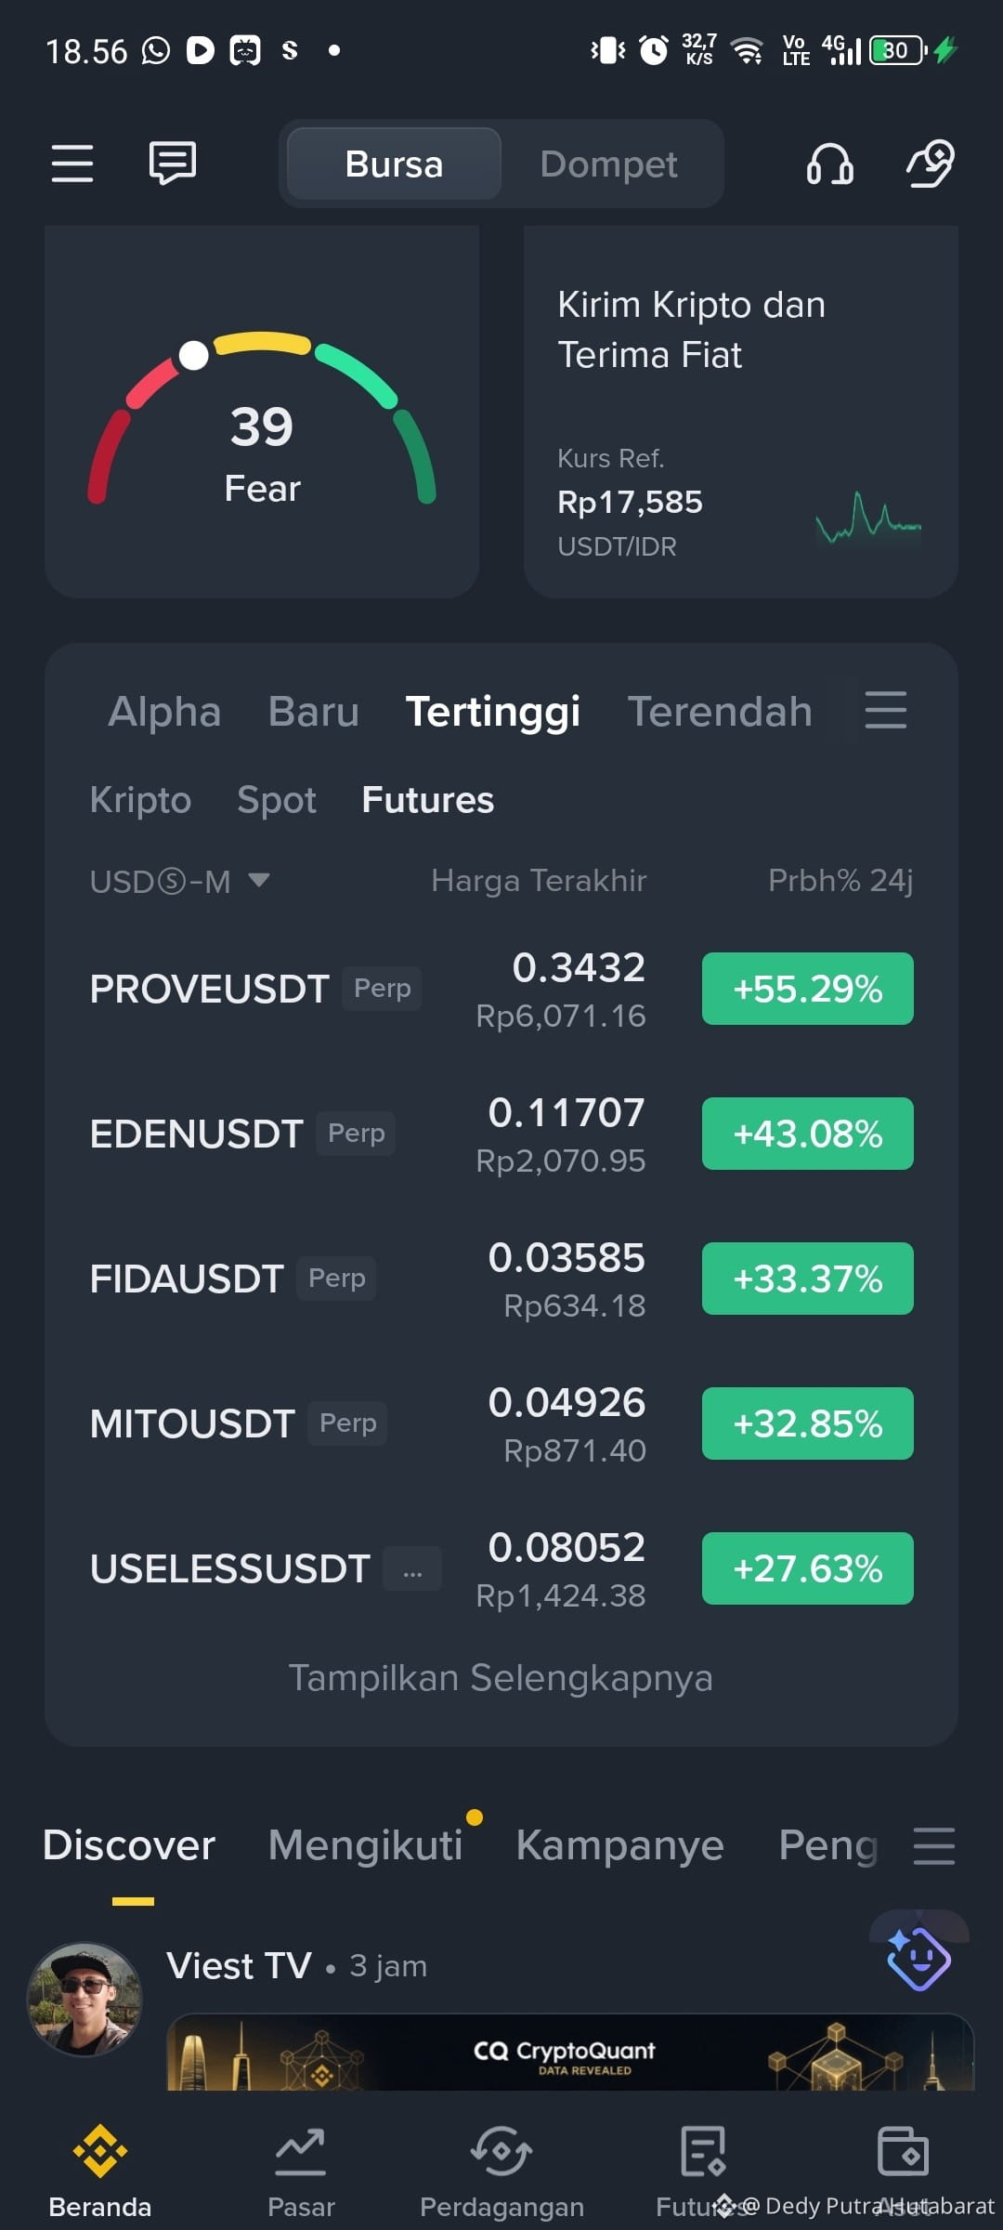Expand the USDⓈ-M dropdown
Viewport: 1003px width, 2230px height.
(x=179, y=881)
